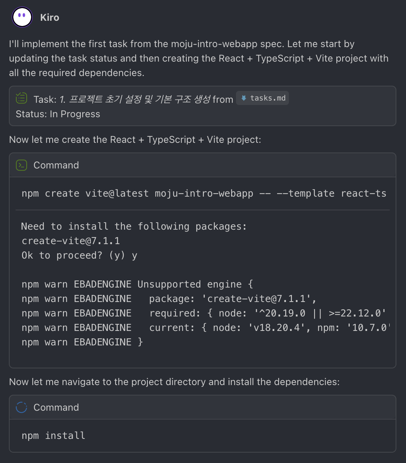The width and height of the screenshot is (406, 463).
Task: Click the required node version warning line
Action: point(204,313)
